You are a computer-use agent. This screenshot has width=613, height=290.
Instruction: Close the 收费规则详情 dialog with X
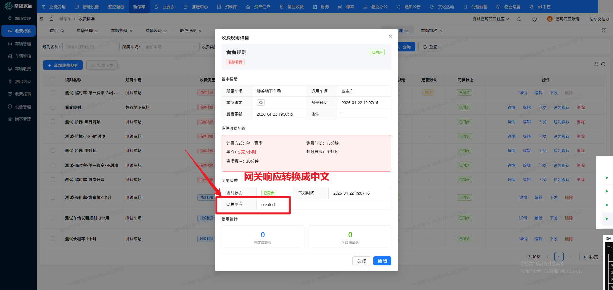tap(390, 37)
